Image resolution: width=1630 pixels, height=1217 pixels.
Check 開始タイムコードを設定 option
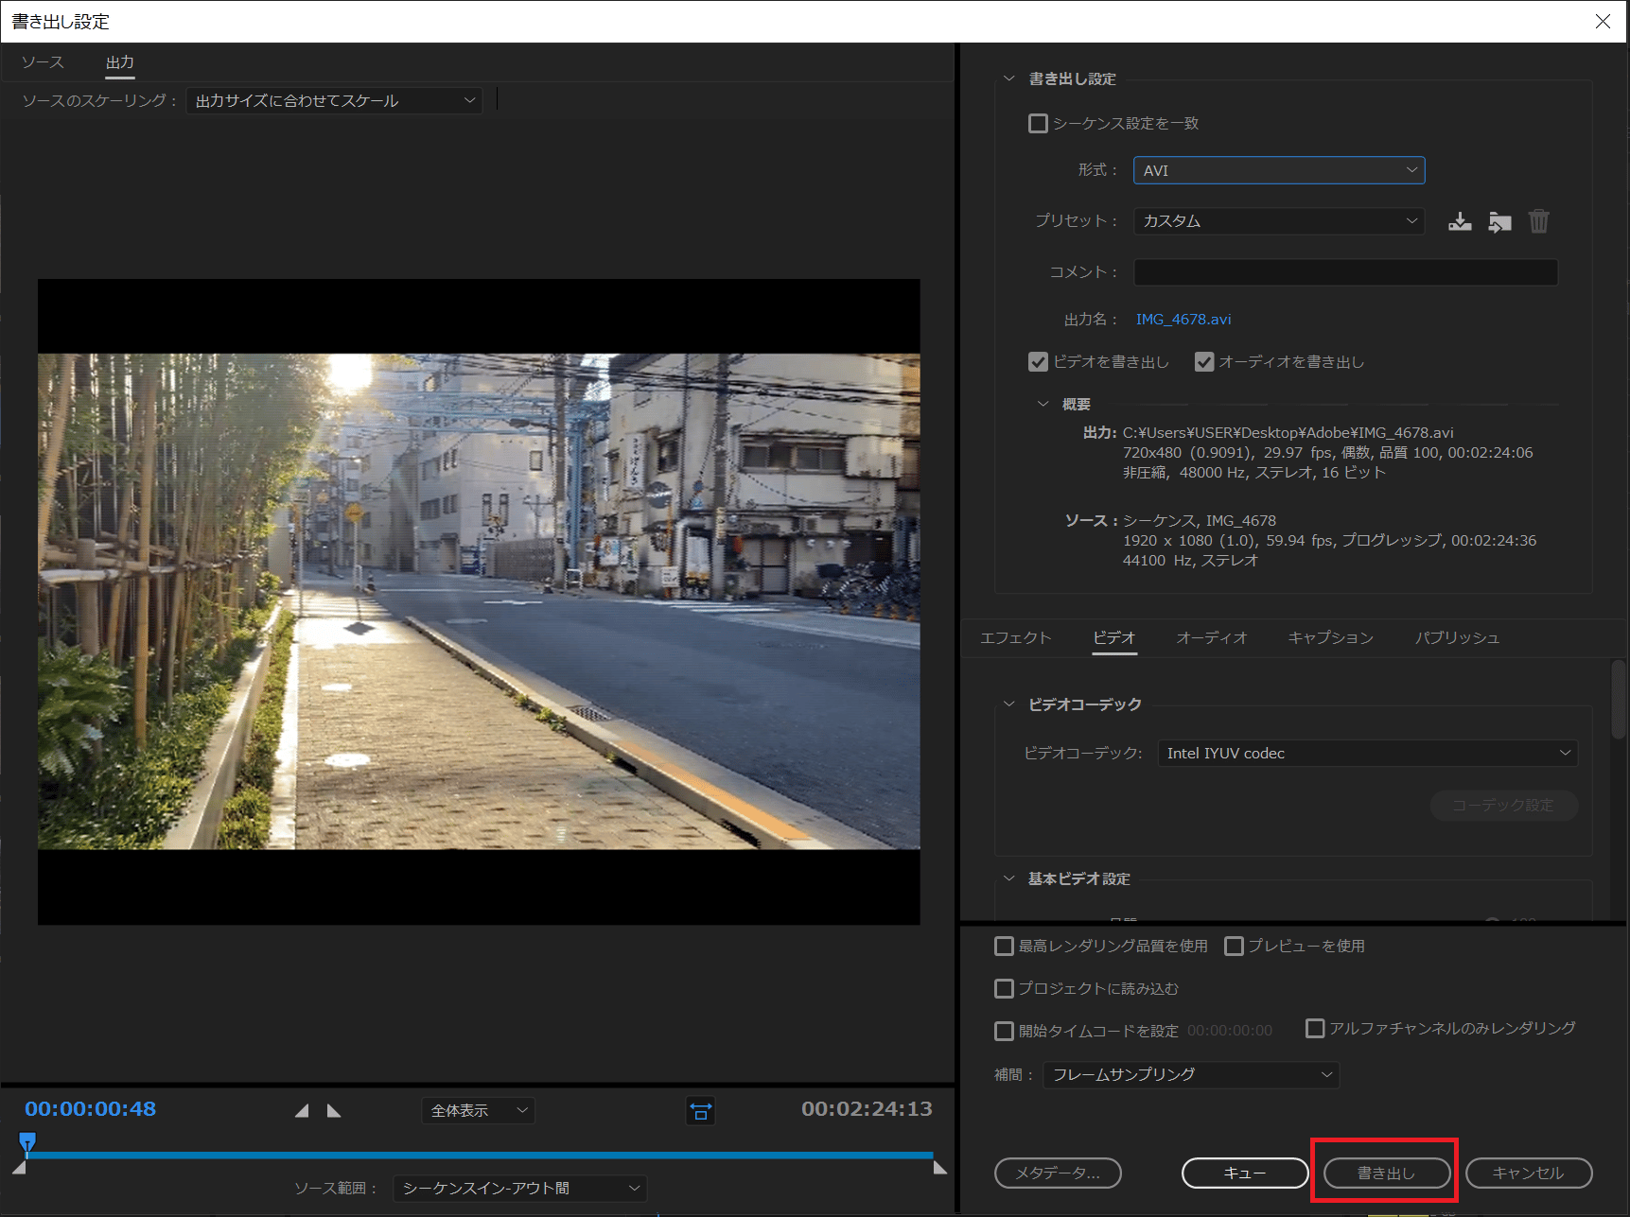click(1004, 1031)
